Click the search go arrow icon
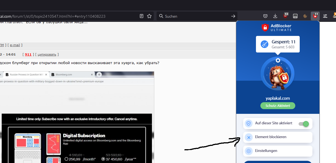This screenshot has width=336, height=163. [x=233, y=16]
